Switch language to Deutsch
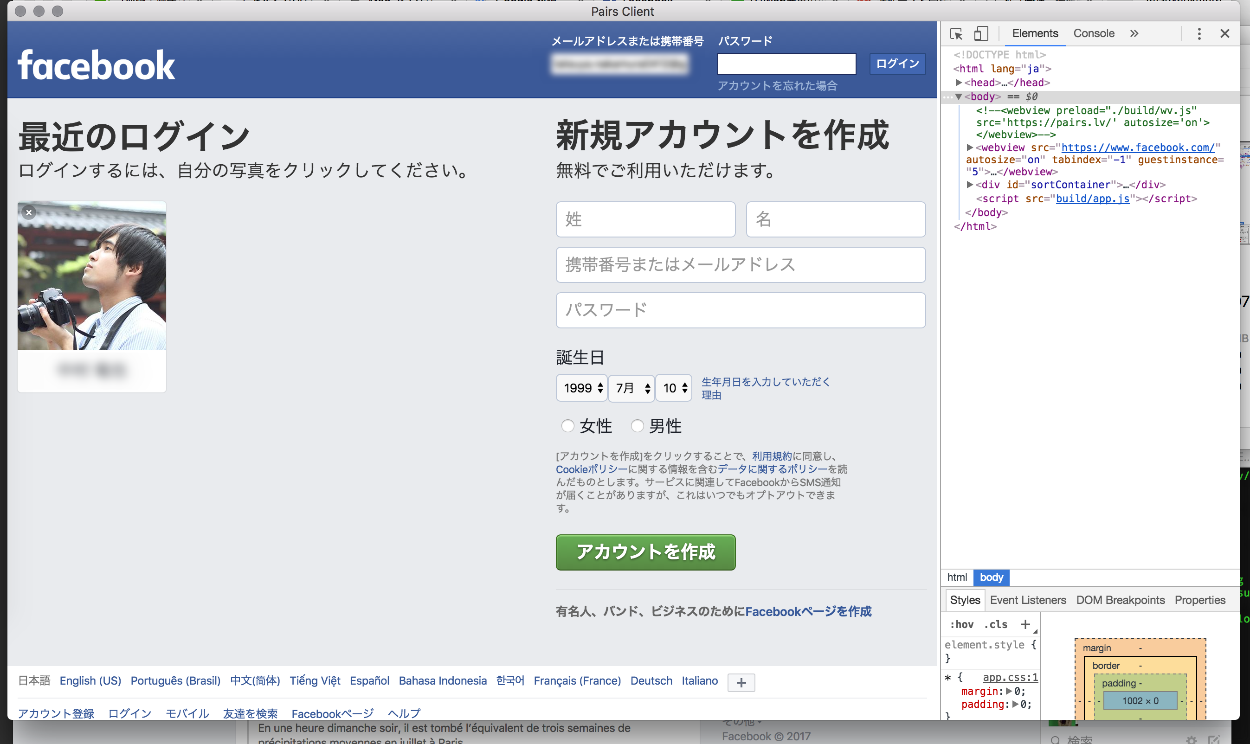The height and width of the screenshot is (744, 1250). (x=651, y=681)
